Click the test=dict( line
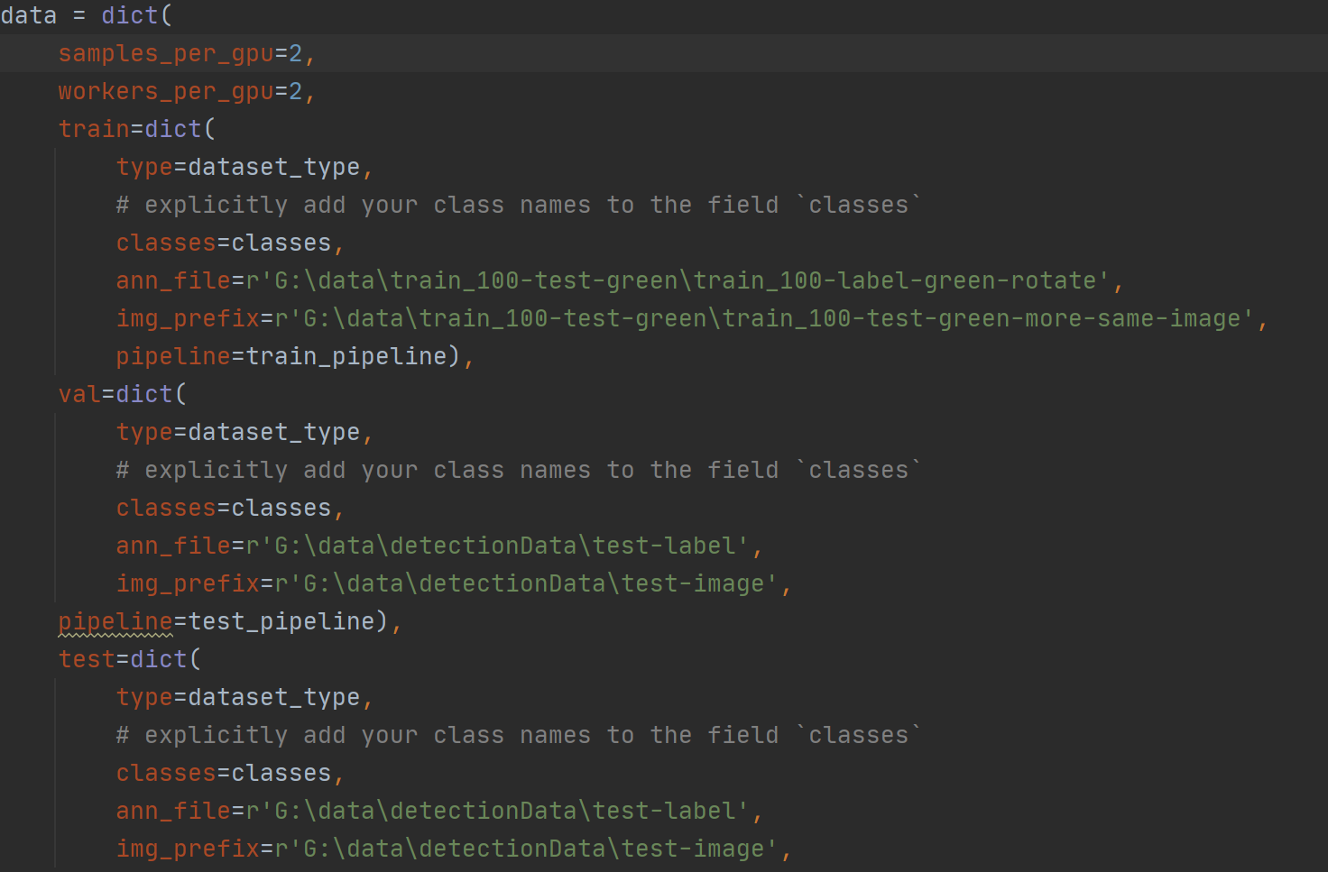Image resolution: width=1328 pixels, height=872 pixels. click(x=128, y=658)
